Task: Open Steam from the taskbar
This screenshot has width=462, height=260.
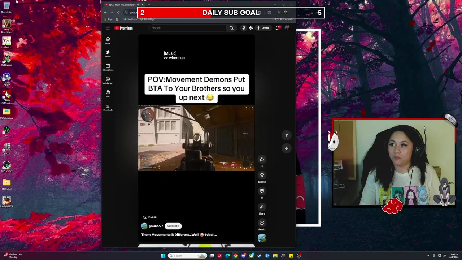Action: pyautogui.click(x=259, y=256)
